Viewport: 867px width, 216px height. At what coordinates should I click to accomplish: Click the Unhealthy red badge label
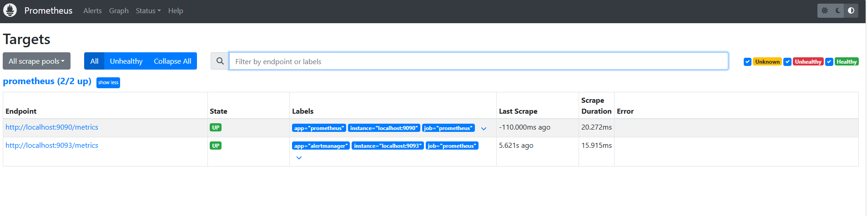point(808,62)
